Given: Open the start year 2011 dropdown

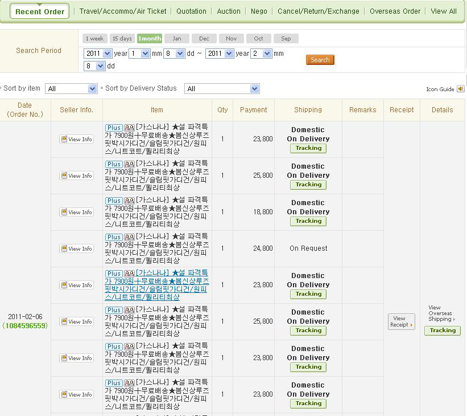Looking at the screenshot, I should click(x=96, y=54).
